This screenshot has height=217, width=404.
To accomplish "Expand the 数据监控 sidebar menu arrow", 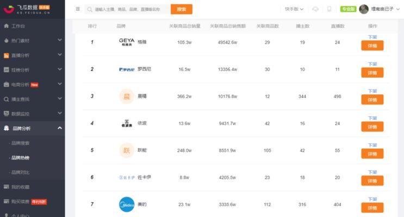I will coord(60,113).
